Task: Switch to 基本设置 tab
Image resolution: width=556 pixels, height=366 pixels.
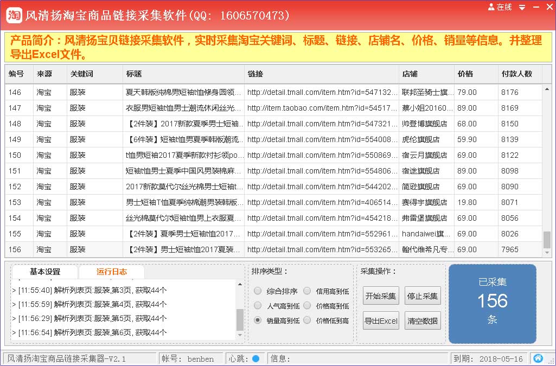Action: click(x=45, y=272)
